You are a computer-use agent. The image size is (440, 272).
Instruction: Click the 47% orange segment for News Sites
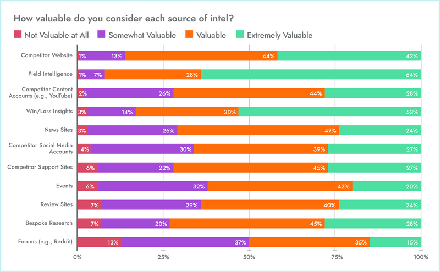(258, 130)
